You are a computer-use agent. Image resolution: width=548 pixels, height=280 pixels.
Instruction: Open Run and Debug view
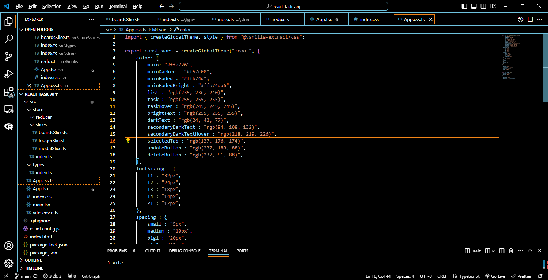pos(9,74)
